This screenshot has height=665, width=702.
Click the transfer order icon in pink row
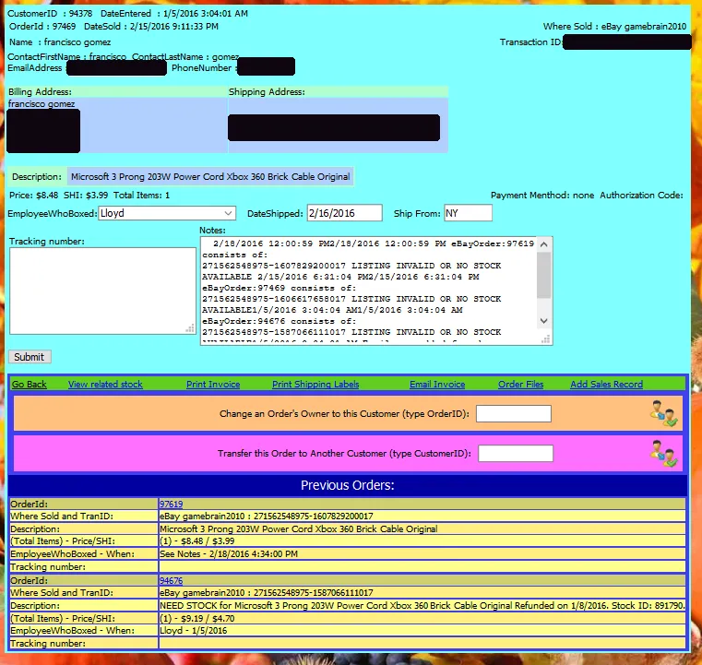coord(664,454)
